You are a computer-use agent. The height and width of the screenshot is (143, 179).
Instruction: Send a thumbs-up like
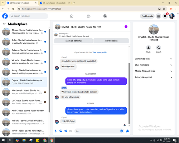tap(127, 131)
